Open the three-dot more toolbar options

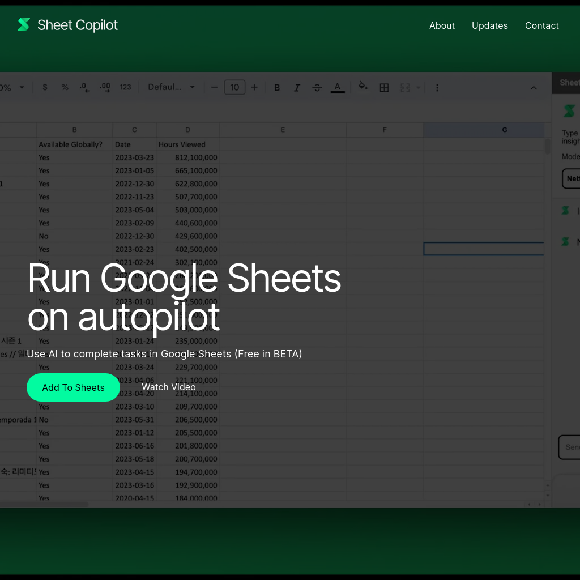coord(437,87)
